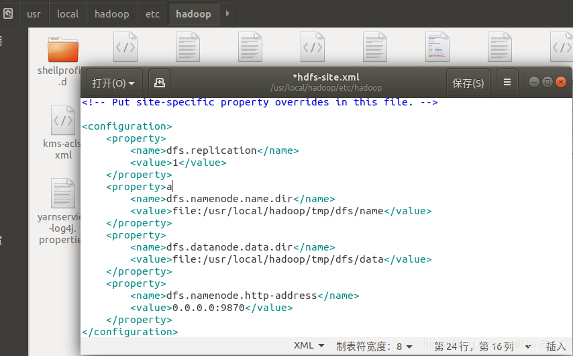Open the gedit hamburger menu

click(507, 83)
